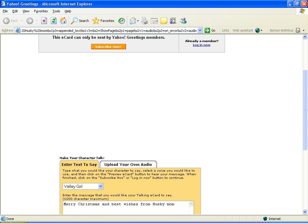
Task: Open the File menu
Action: (x=5, y=11)
